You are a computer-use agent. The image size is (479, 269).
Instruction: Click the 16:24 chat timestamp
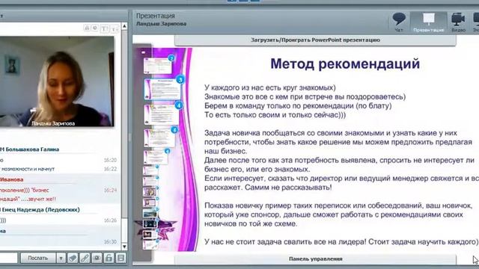point(110,191)
